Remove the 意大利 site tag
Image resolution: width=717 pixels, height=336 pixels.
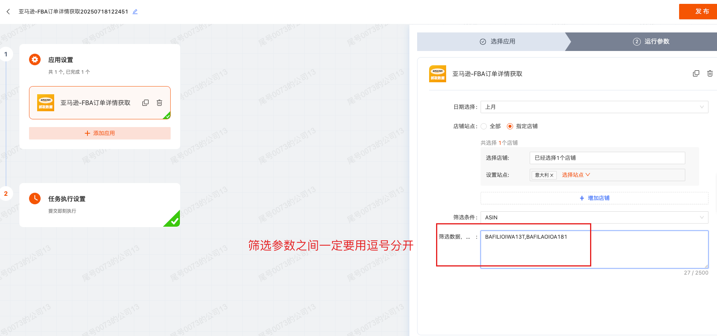pyautogui.click(x=552, y=175)
